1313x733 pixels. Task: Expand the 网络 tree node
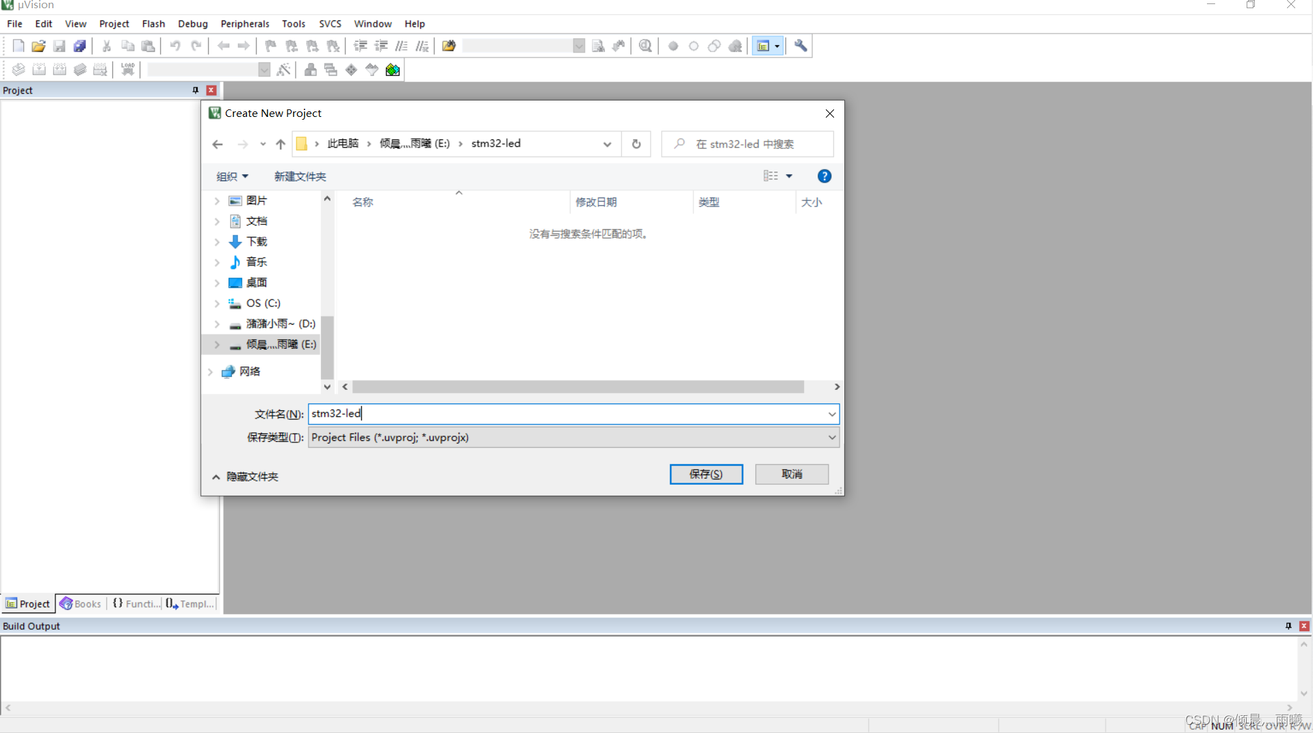click(210, 371)
